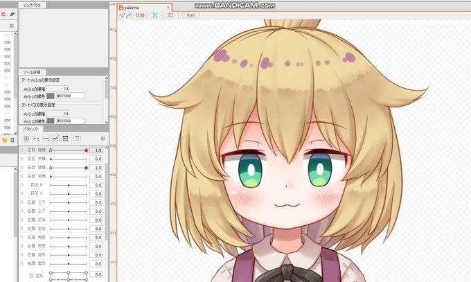Click the three-dot key icon in the parameter toolbar
The height and width of the screenshot is (282, 471).
click(46, 139)
